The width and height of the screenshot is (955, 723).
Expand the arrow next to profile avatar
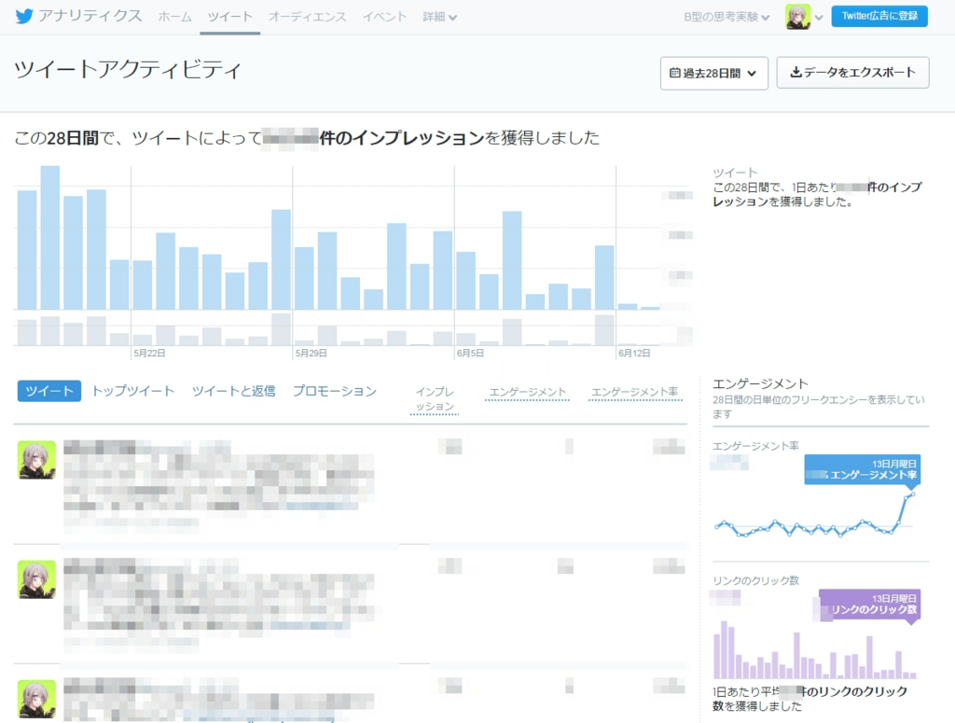pos(819,18)
